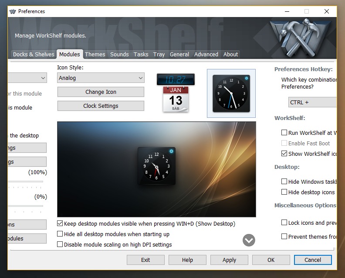Screen dimensions: 345x278
Task: Click the Preferences title bar app icon
Action: tap(13, 11)
